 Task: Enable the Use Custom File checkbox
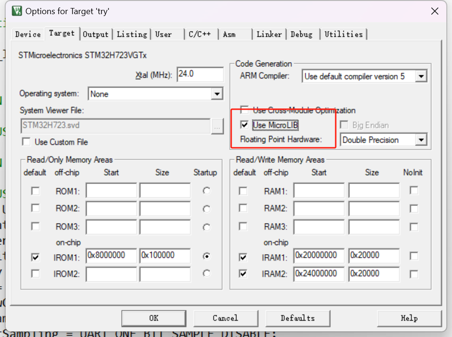(26, 142)
